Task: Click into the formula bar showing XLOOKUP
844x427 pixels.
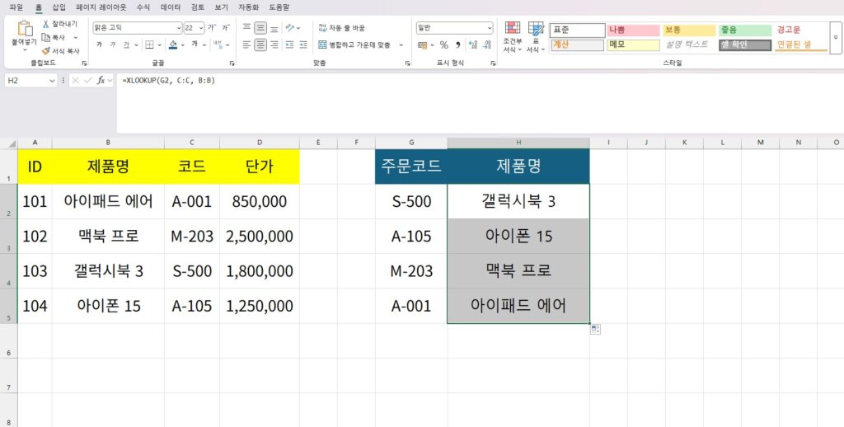Action: pos(479,103)
